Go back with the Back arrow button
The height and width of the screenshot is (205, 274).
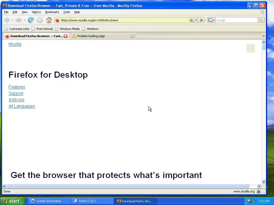pyautogui.click(x=7, y=20)
